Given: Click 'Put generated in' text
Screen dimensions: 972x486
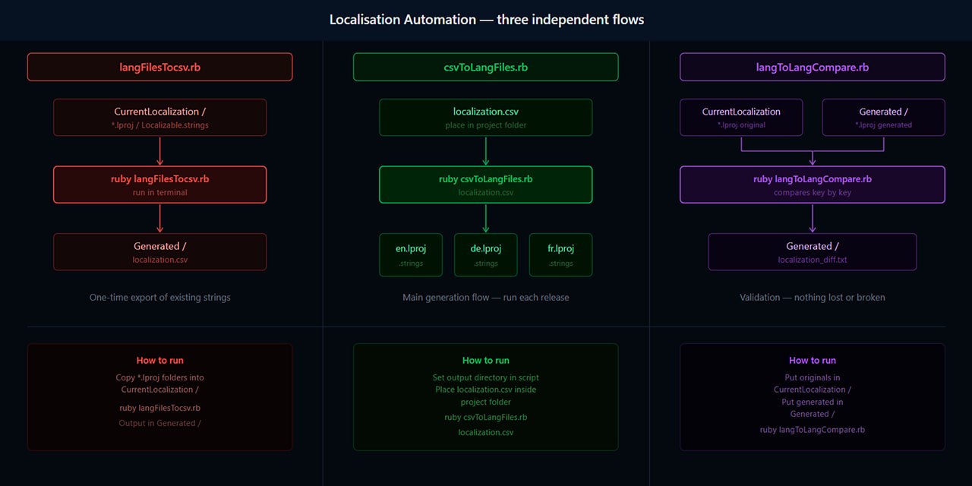Looking at the screenshot, I should tap(813, 402).
